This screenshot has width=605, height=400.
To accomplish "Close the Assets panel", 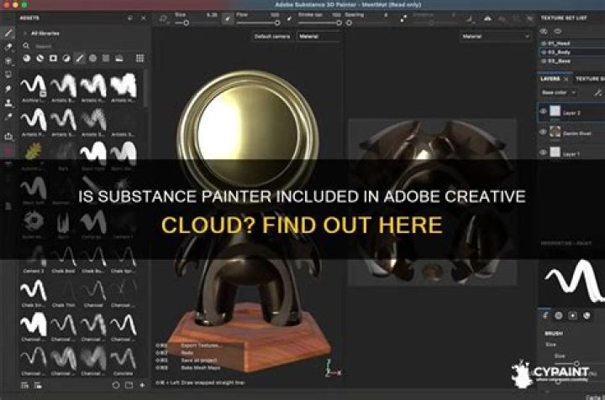I will 144,18.
